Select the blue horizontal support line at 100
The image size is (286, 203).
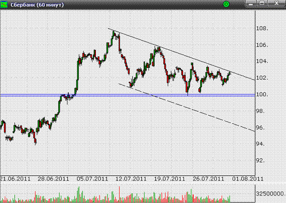point(128,95)
